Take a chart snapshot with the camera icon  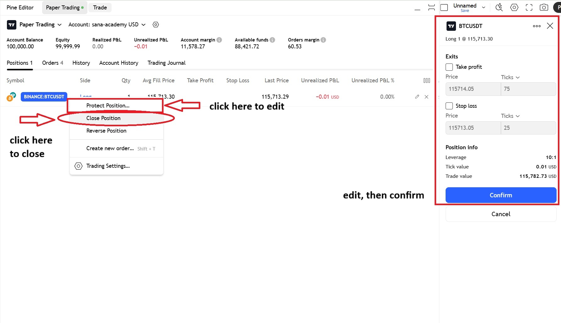tap(544, 7)
